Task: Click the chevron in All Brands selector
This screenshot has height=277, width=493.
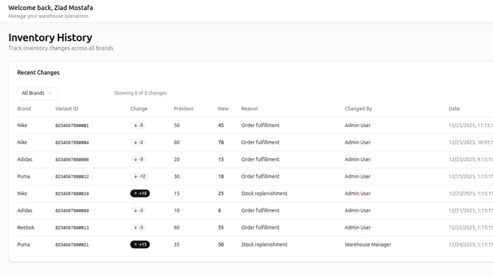Action: (50, 93)
